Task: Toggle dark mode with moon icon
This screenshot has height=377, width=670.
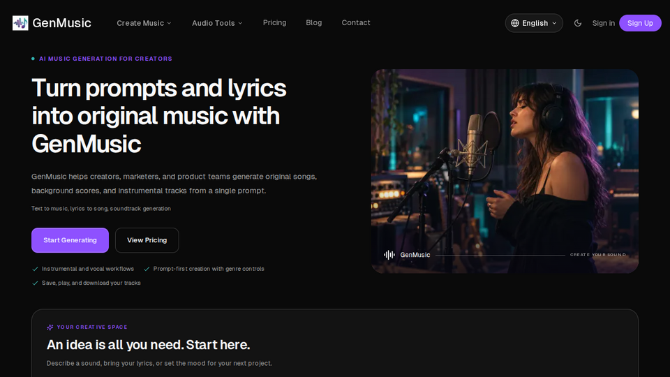Action: click(578, 23)
